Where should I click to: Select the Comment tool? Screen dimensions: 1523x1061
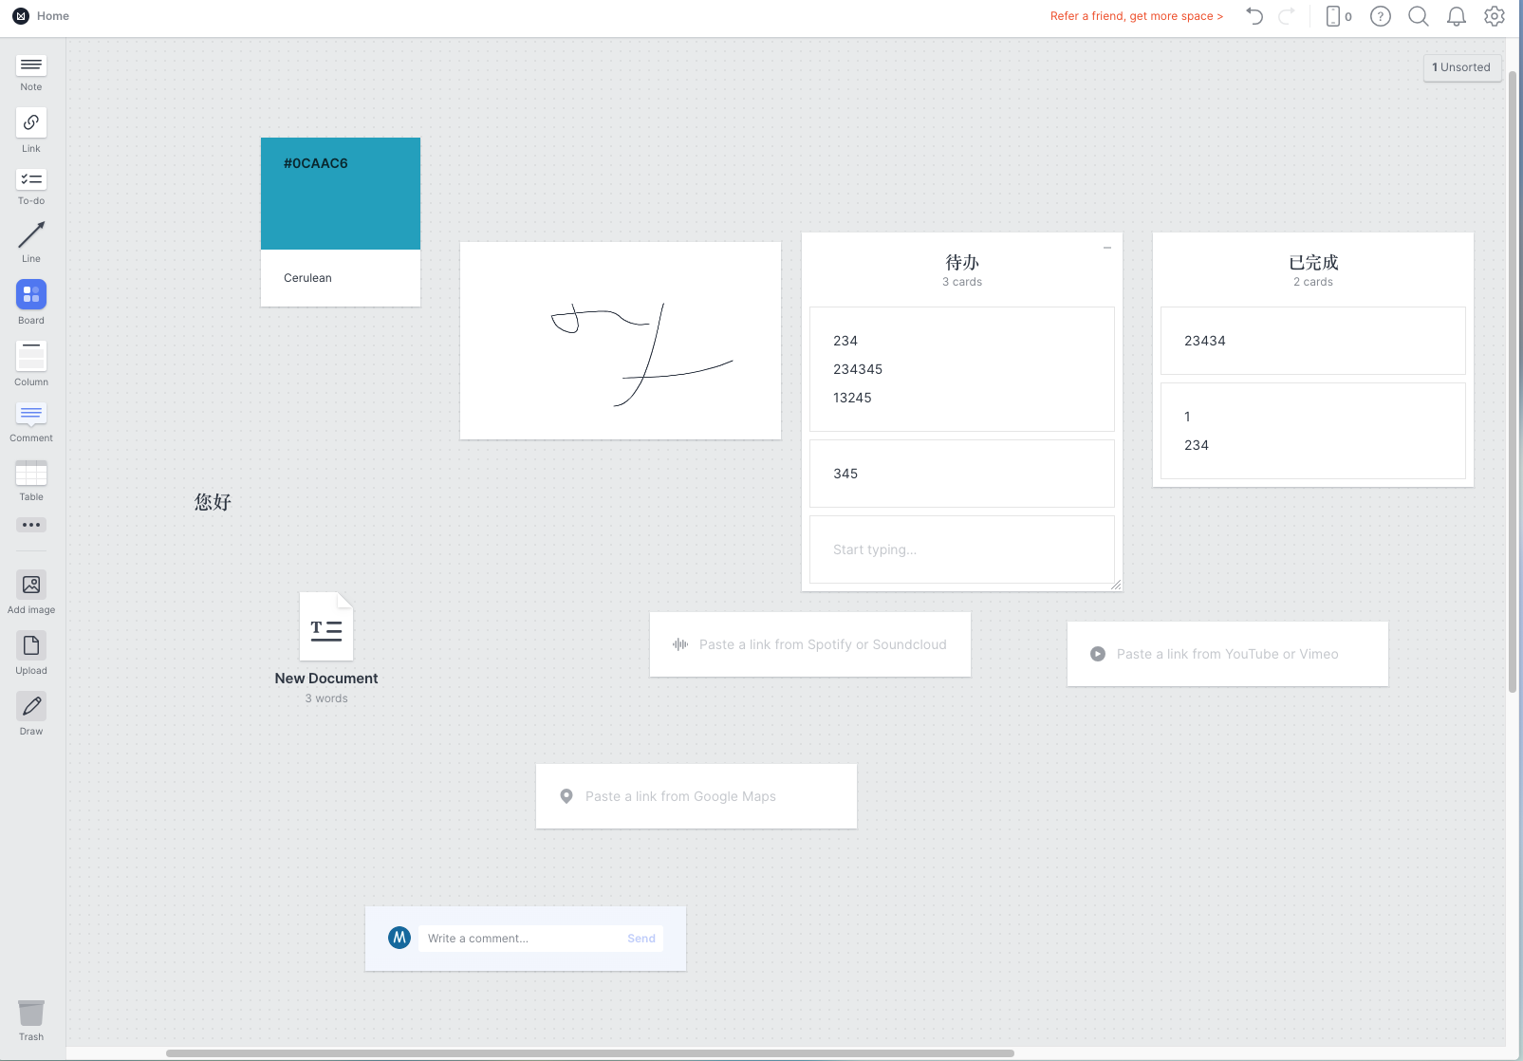click(x=31, y=415)
